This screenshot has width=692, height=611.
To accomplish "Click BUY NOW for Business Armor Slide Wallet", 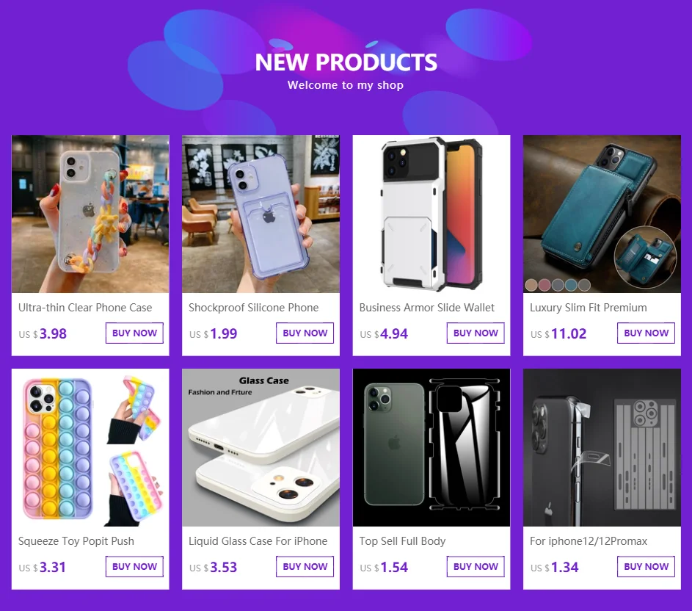I will 476,333.
